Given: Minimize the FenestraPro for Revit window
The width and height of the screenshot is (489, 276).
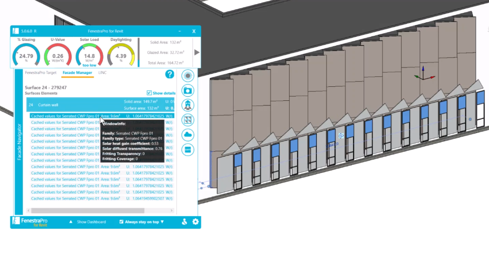Looking at the screenshot, I should click(179, 31).
